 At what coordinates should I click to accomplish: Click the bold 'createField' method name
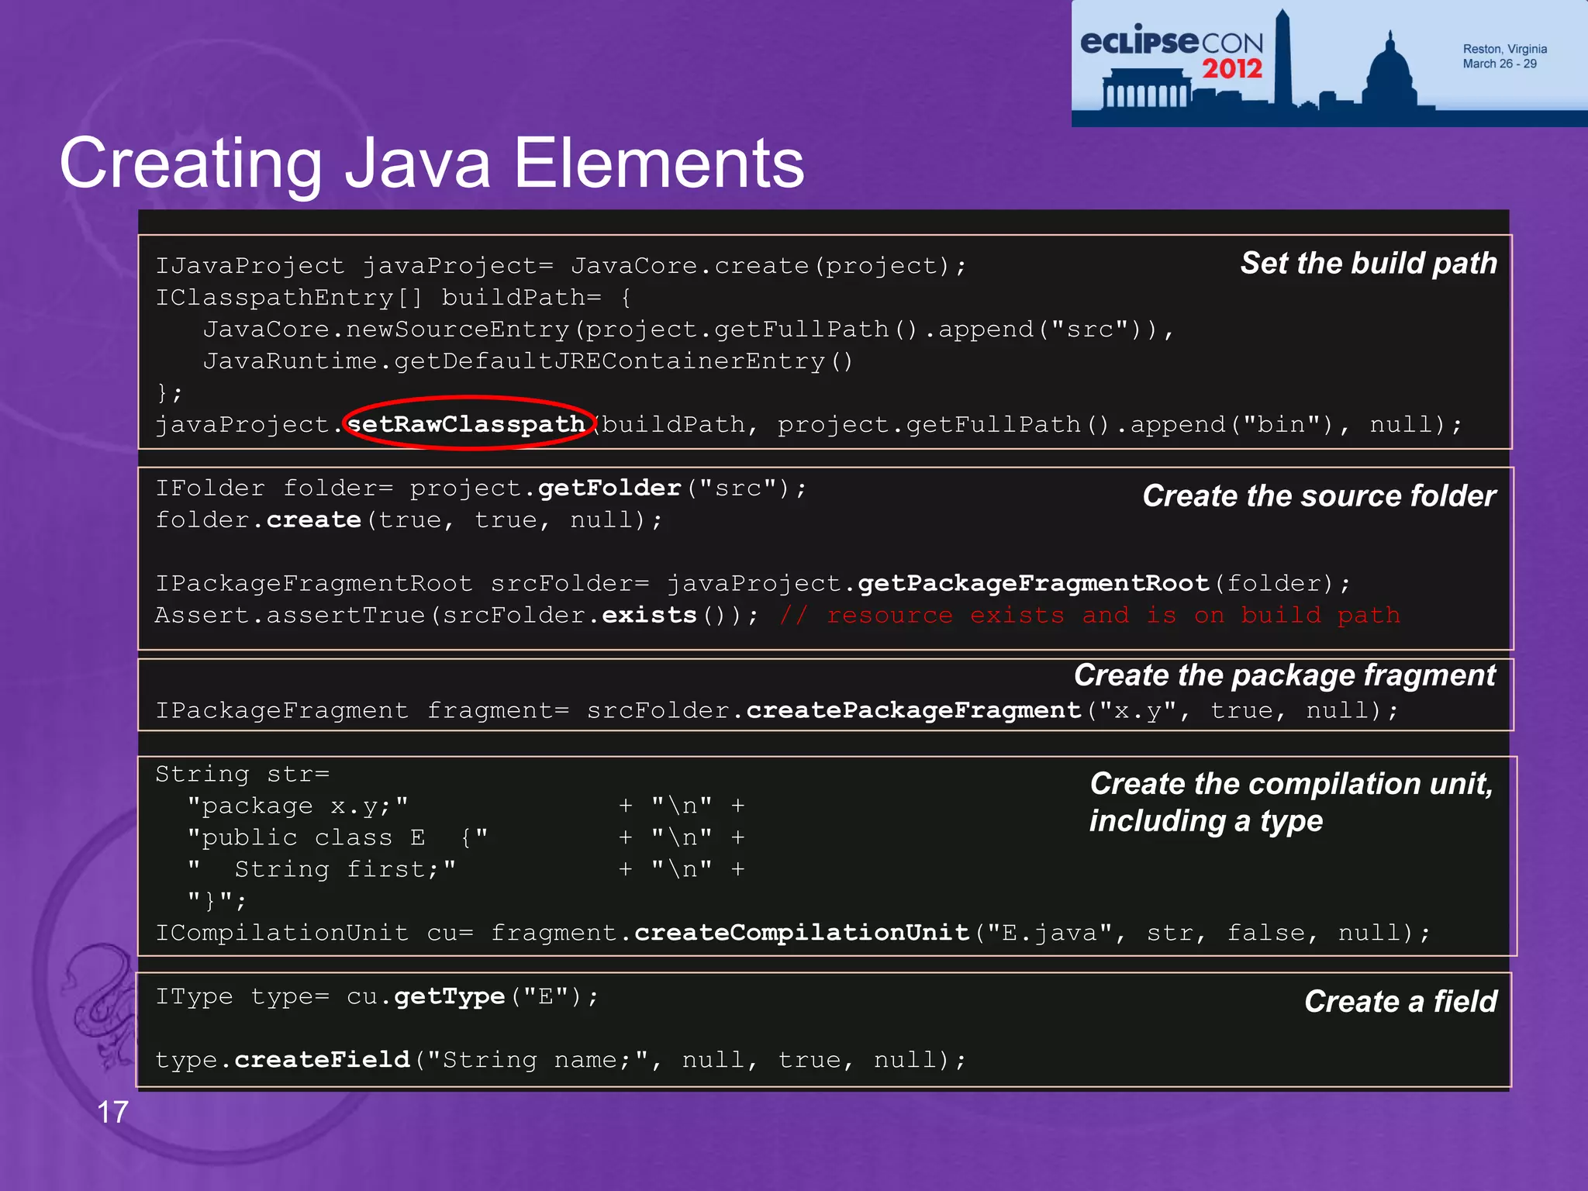322,1059
